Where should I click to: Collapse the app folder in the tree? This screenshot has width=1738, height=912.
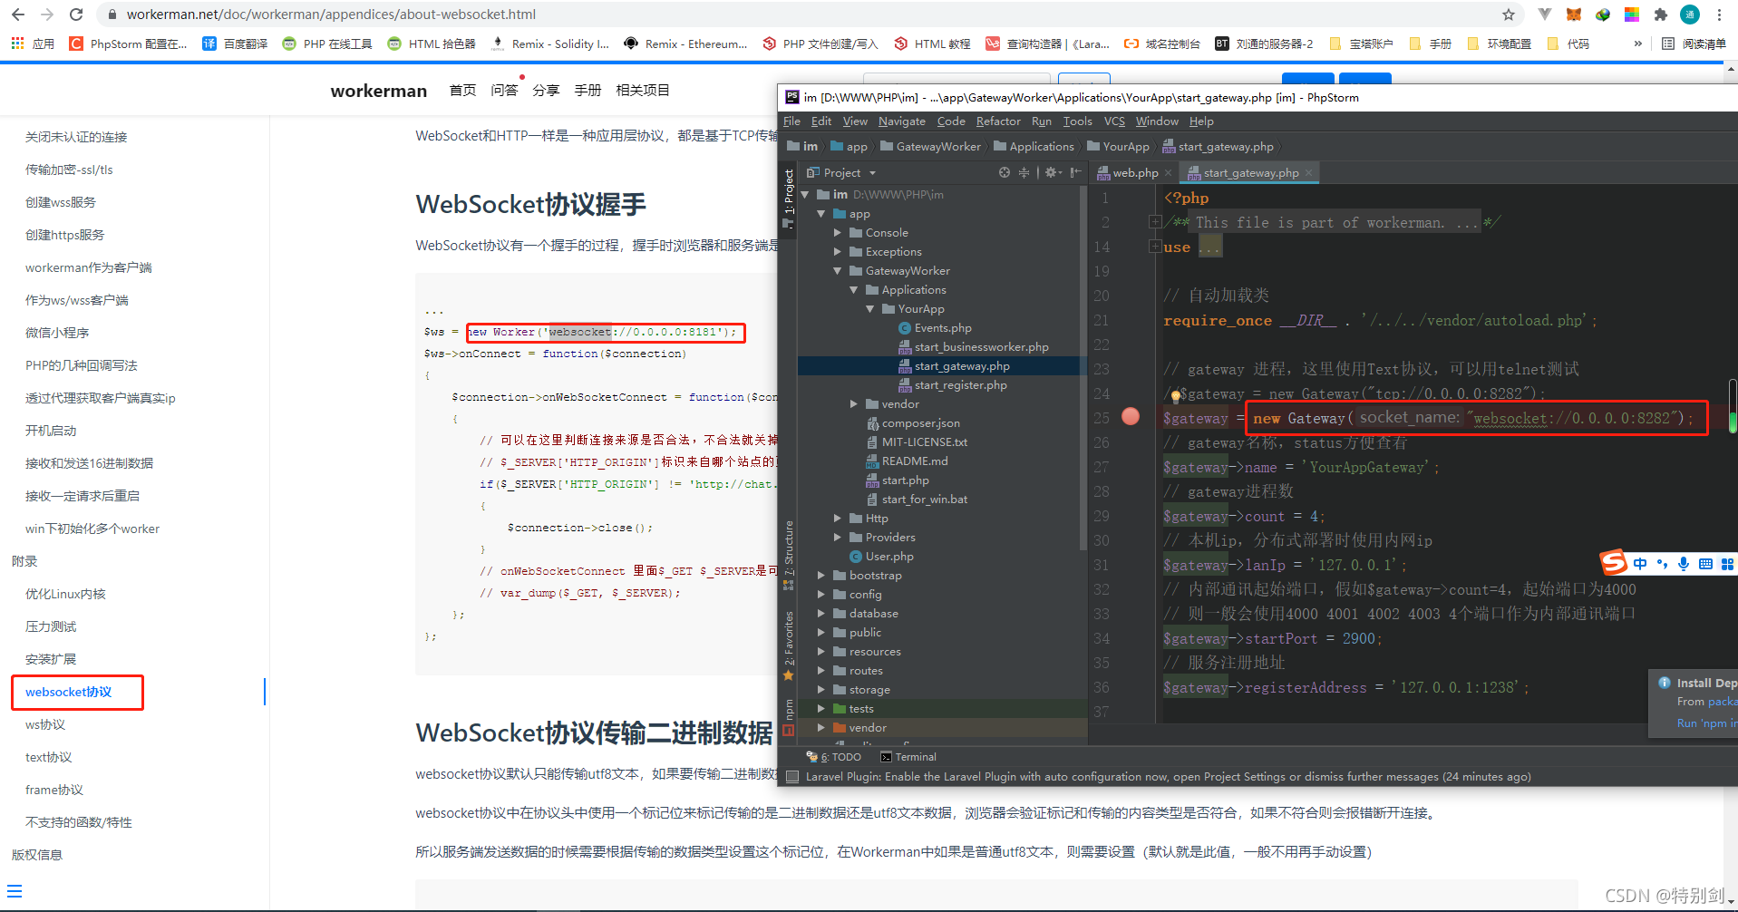(x=821, y=214)
